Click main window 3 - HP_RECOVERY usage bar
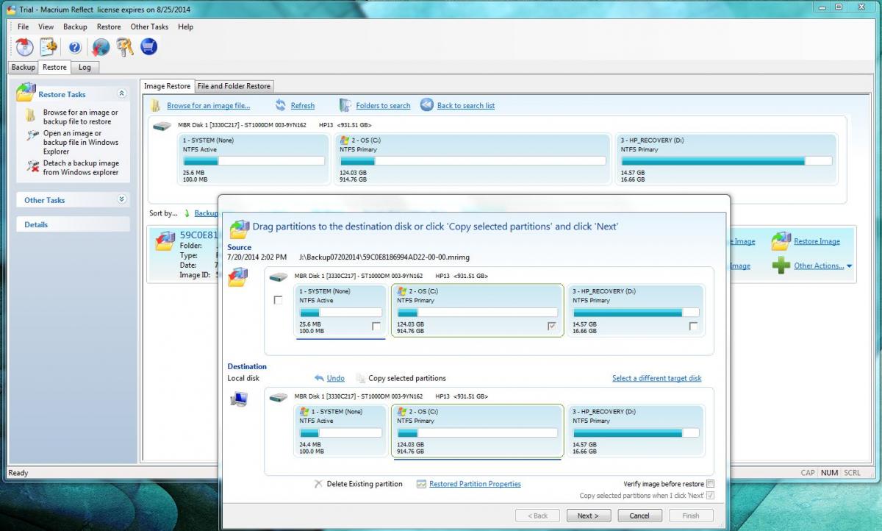This screenshot has height=531, width=882. [726, 161]
